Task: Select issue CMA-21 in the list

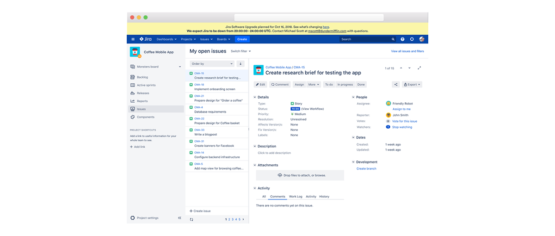Action: point(217,98)
